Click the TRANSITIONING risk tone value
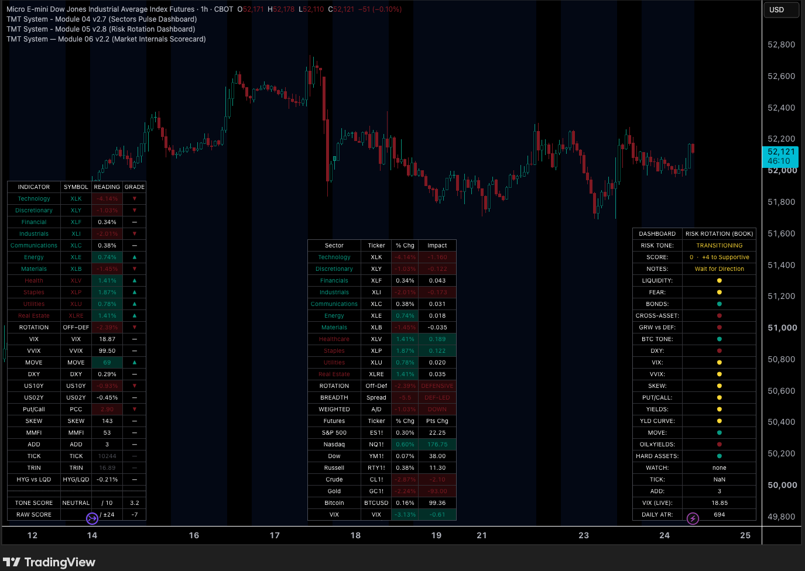The image size is (805, 571). point(720,246)
